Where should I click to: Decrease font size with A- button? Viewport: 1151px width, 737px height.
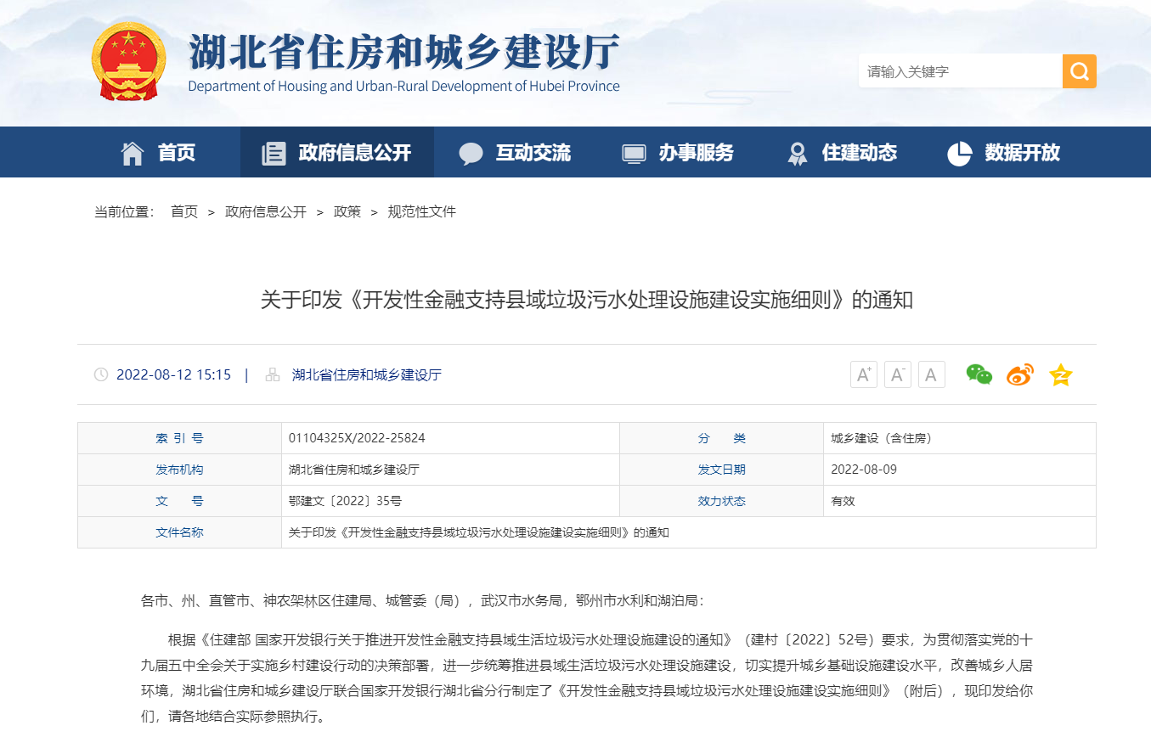click(898, 374)
